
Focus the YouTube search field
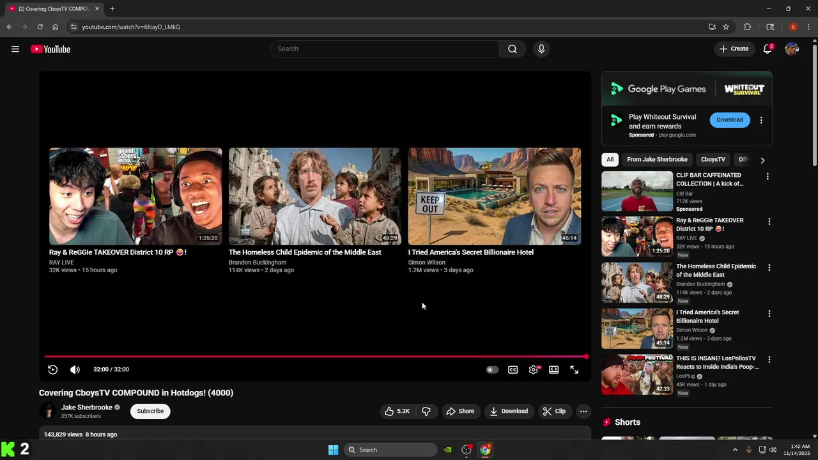point(385,49)
